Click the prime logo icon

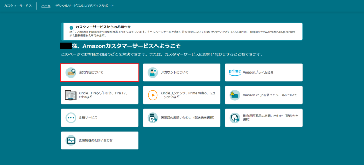(x=235, y=73)
